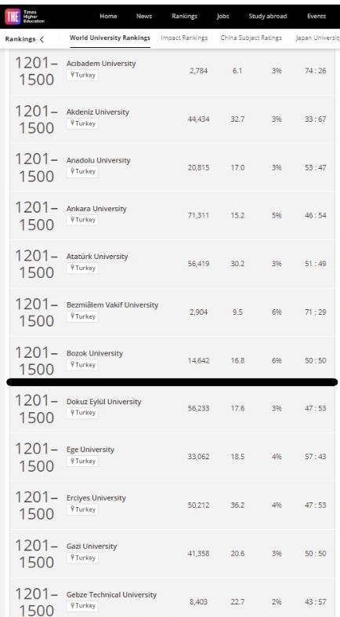Switch to China Subject Ratings tab
Screen dimensions: 340x617
[251, 38]
